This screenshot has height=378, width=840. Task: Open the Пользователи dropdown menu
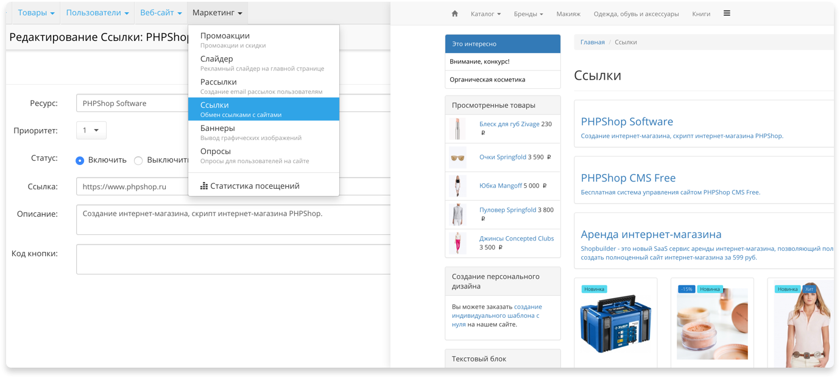[x=97, y=13]
